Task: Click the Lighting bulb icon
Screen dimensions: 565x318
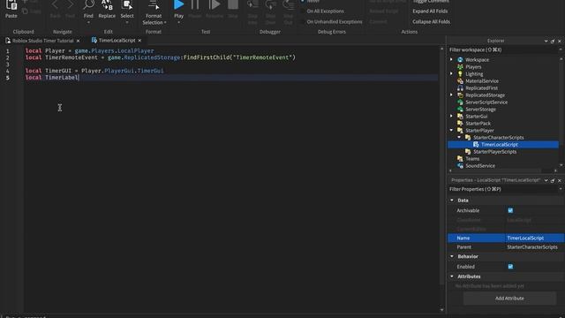Action: pyautogui.click(x=460, y=74)
